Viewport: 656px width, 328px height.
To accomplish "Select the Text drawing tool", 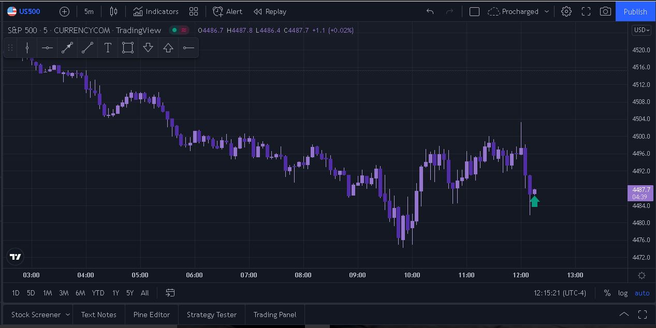I will coord(108,48).
